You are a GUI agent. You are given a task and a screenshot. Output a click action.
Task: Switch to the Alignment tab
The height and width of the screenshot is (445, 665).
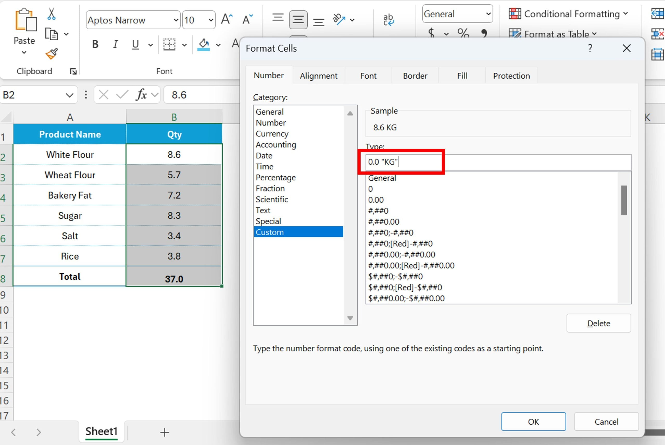318,75
